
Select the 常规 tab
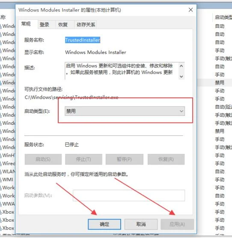pos(26,24)
